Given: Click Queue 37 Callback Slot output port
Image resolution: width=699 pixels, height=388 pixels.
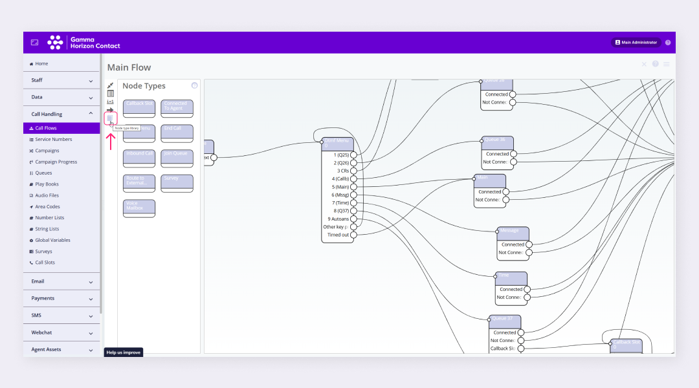Looking at the screenshot, I should tap(520, 349).
